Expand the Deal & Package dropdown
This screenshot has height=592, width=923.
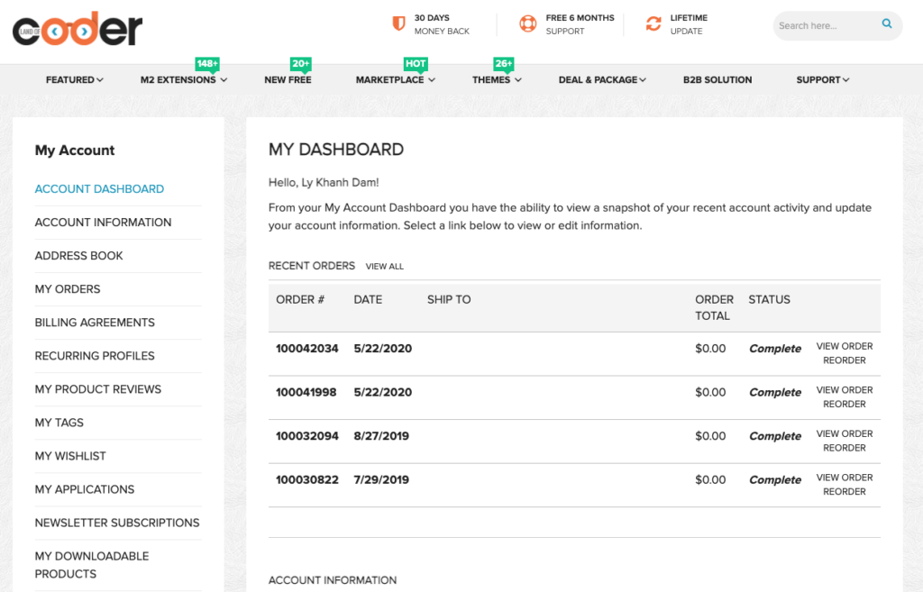click(x=602, y=80)
